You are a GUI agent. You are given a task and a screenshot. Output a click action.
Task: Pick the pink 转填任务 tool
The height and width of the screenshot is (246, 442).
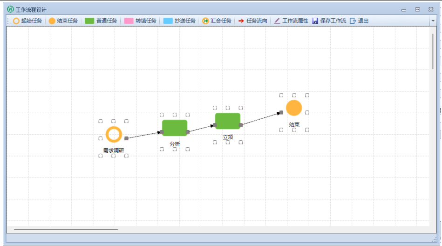140,21
